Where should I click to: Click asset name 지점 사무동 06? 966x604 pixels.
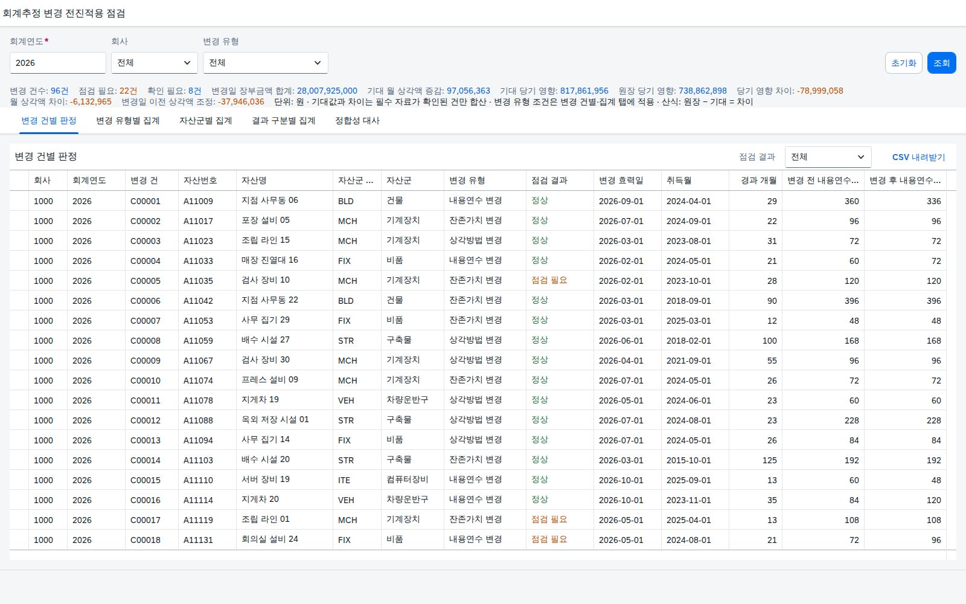tap(270, 201)
